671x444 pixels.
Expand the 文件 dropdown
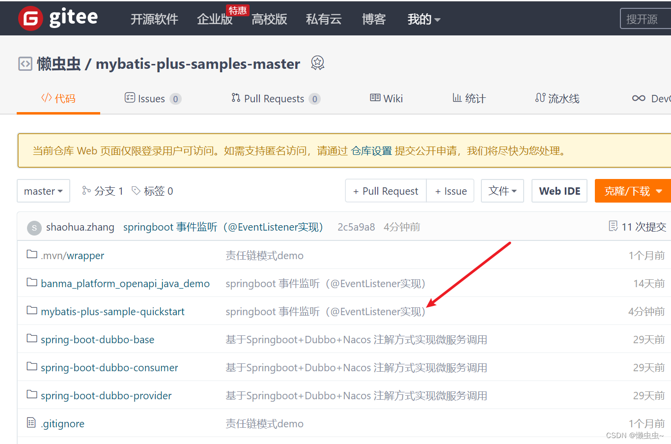pyautogui.click(x=503, y=191)
